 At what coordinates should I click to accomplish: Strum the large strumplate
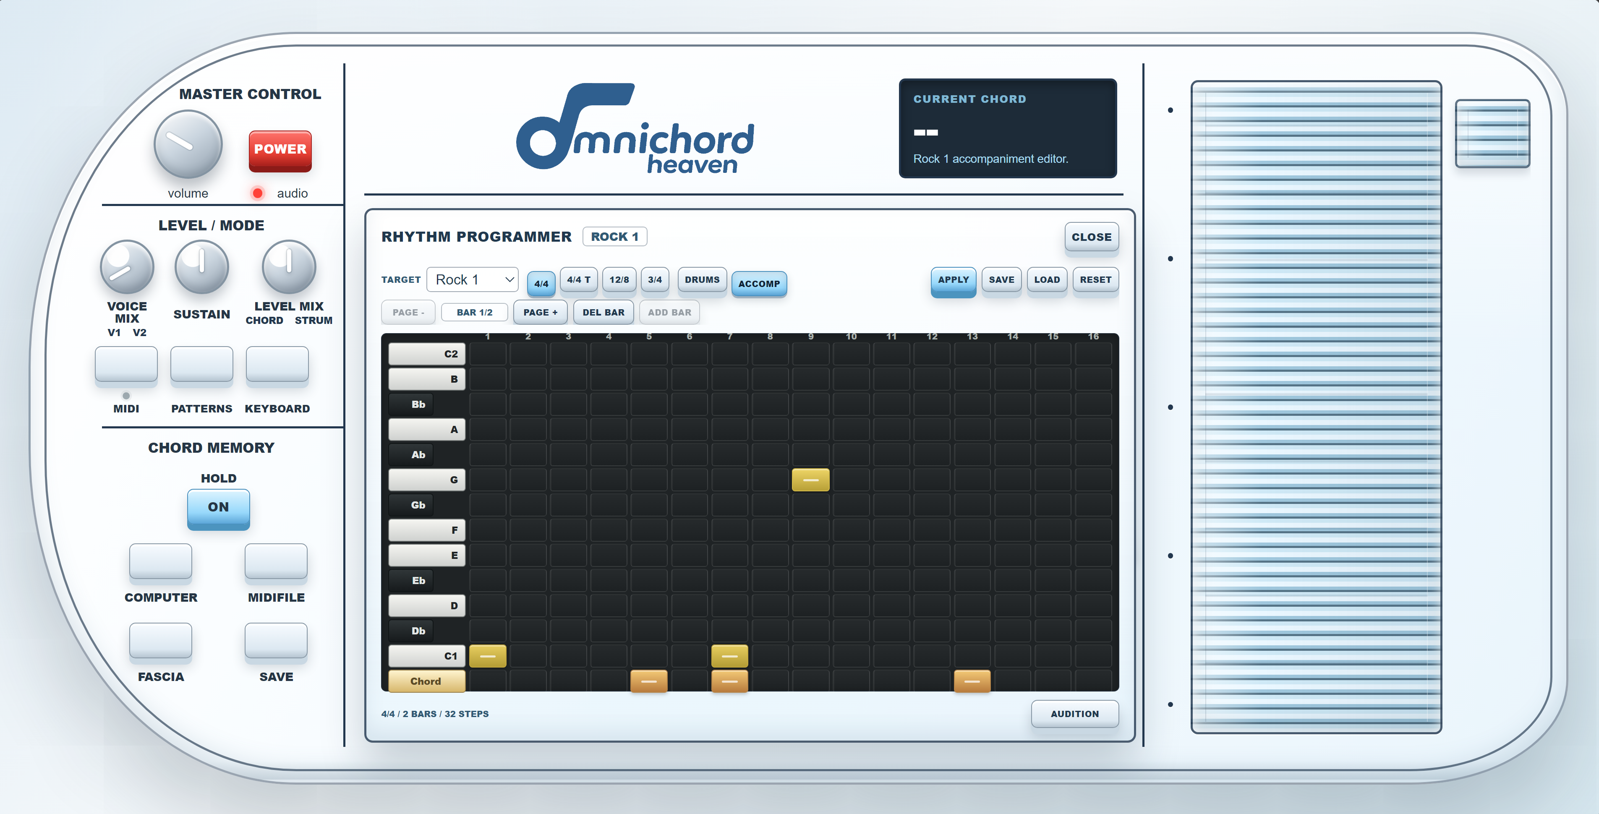pyautogui.click(x=1316, y=407)
